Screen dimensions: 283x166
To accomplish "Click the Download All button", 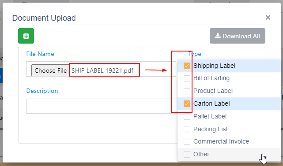I will tap(238, 36).
